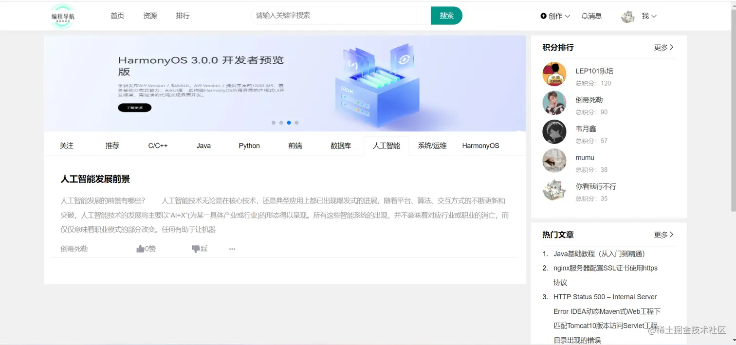This screenshot has height=345, width=736.
Task: Open the hot article HTTP Status 500
Action: click(x=607, y=318)
